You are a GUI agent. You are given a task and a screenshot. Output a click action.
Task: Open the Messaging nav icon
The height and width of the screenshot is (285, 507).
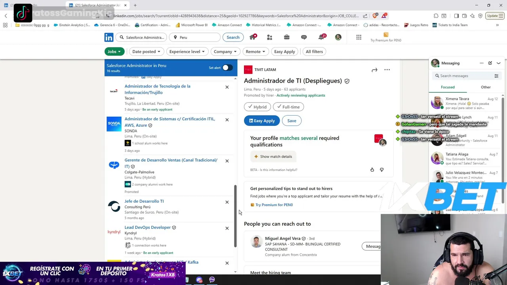pos(304,37)
